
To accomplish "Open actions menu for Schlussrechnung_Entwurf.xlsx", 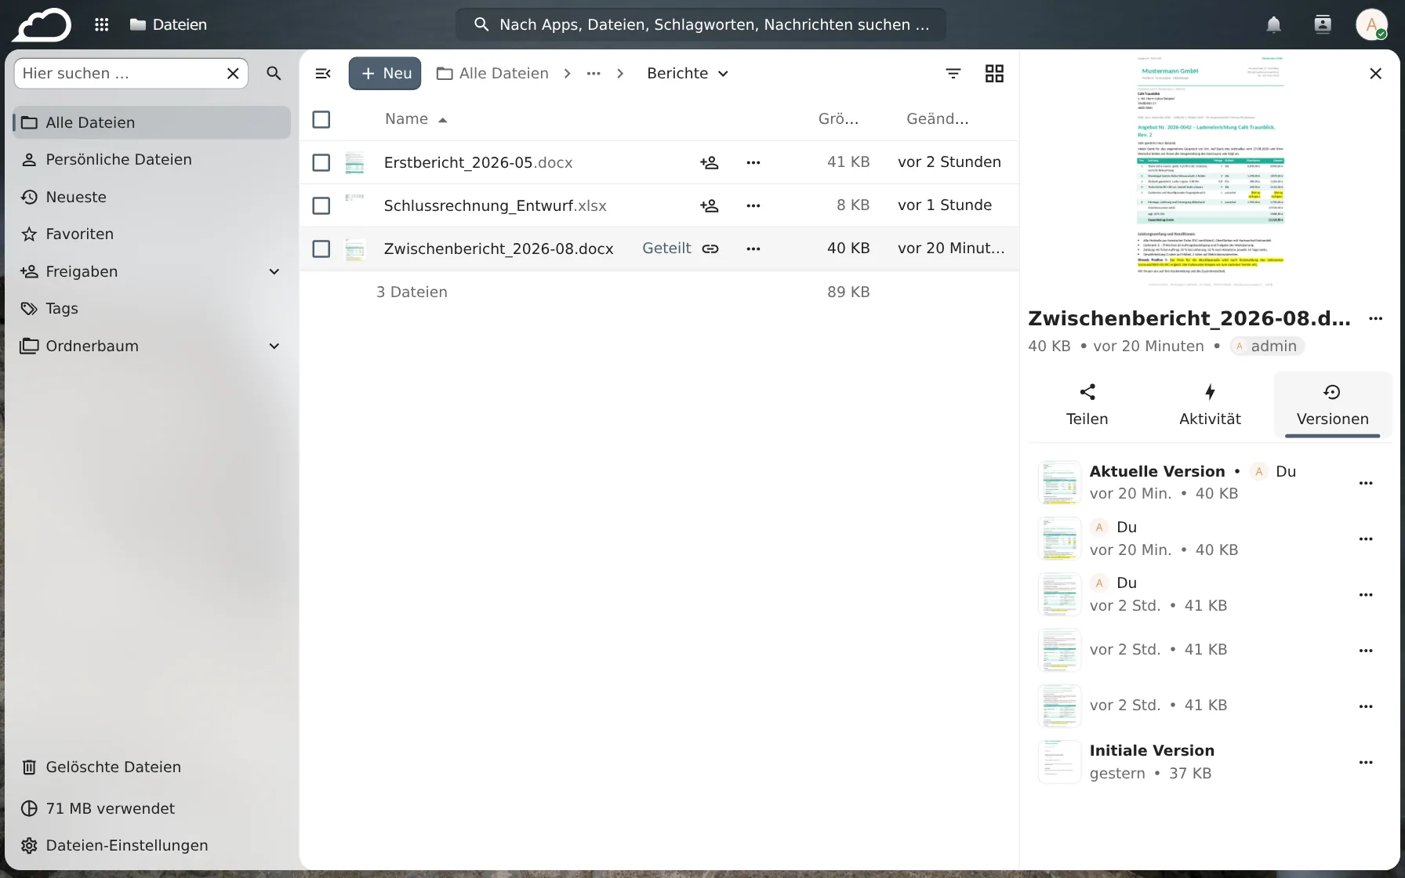I will click(753, 205).
